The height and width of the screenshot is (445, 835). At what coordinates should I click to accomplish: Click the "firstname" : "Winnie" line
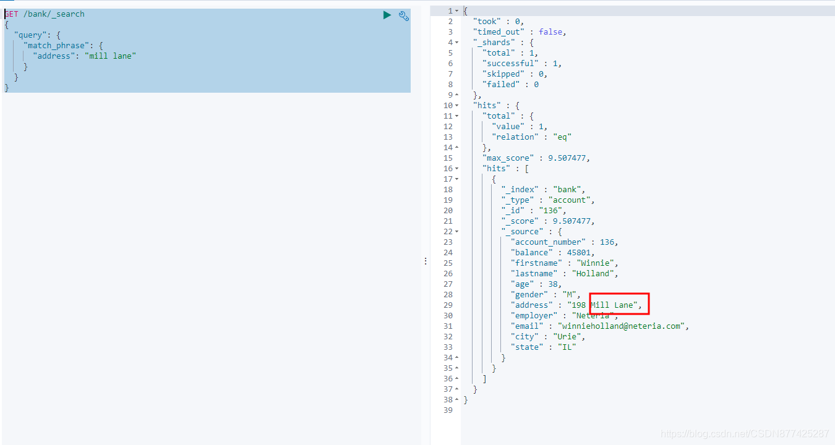565,263
